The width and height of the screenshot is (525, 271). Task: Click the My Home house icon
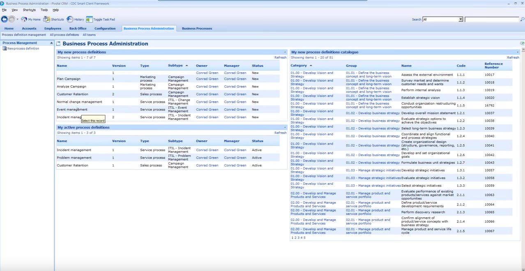pos(24,19)
